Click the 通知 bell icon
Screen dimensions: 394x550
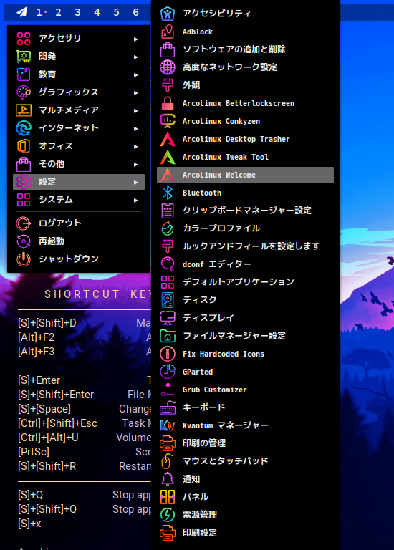point(168,479)
